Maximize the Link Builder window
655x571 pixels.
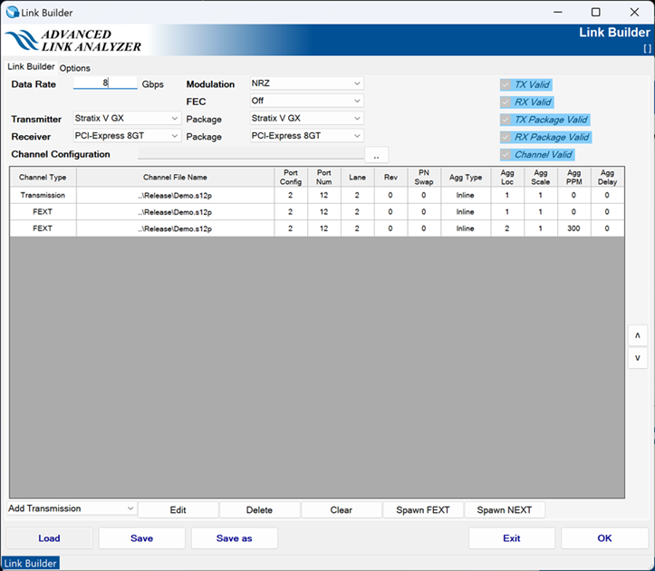click(596, 12)
